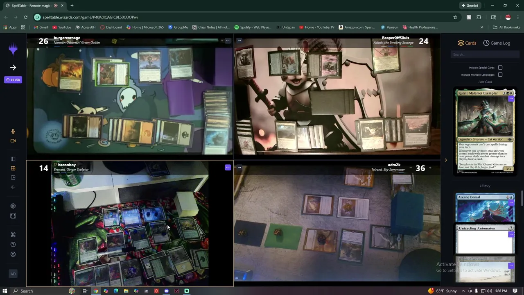Select the picture-in-picture layout icon in sidebar
The width and height of the screenshot is (524, 295).
click(13, 177)
